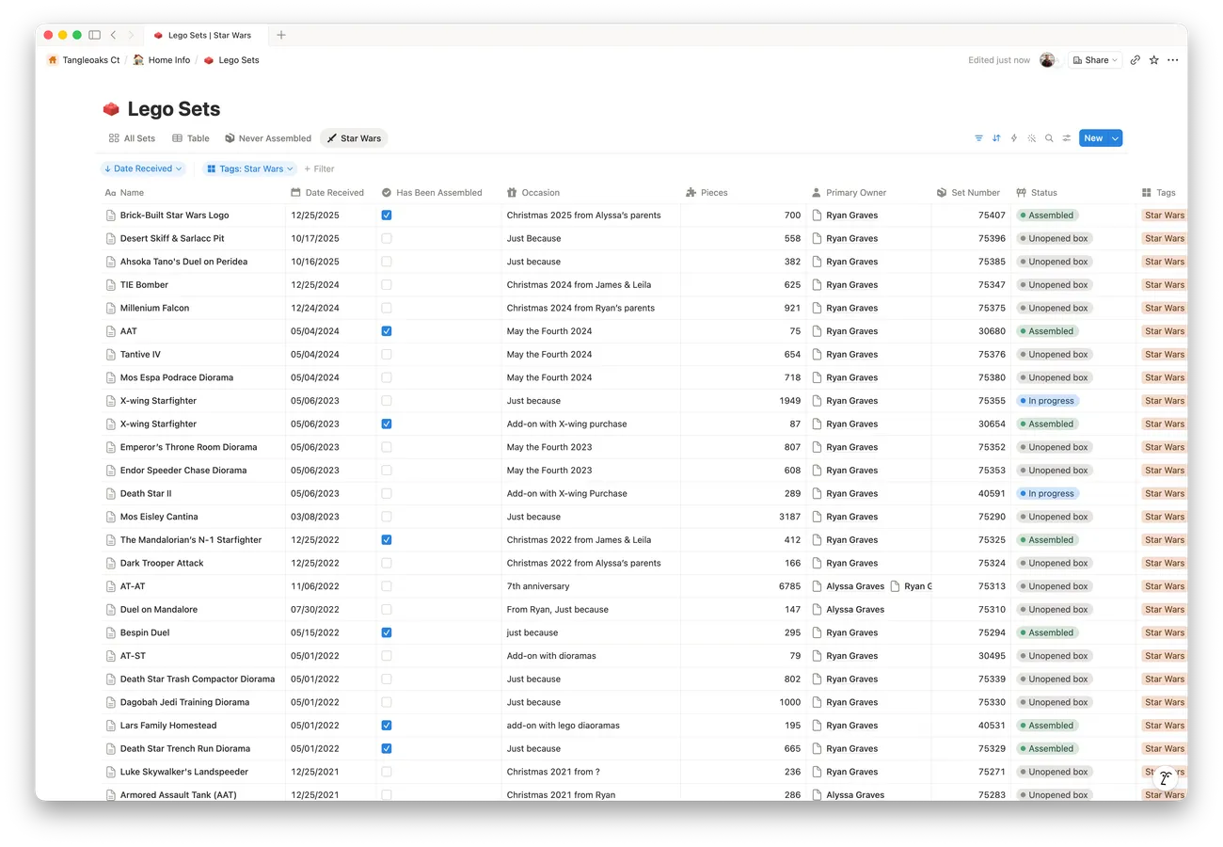This screenshot has height=847, width=1223.
Task: Open the Tags: Star Wars filter dropdown
Action: coord(250,168)
